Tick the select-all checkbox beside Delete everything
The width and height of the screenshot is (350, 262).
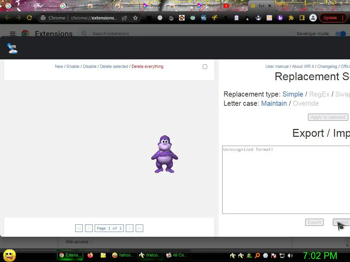[x=205, y=67]
